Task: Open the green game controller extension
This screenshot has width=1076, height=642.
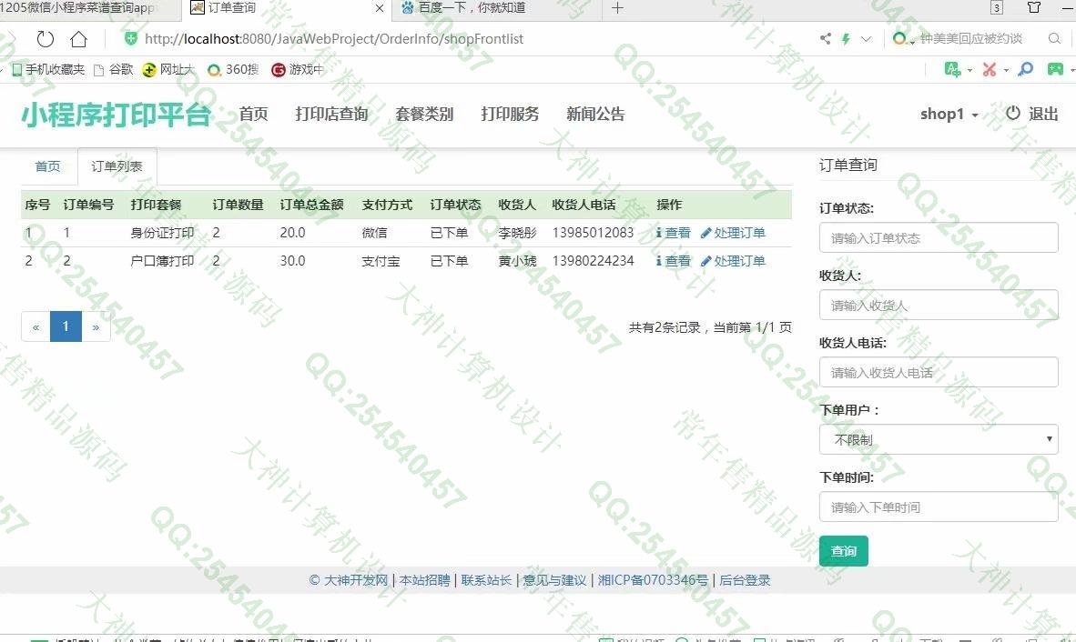Action: point(1055,69)
